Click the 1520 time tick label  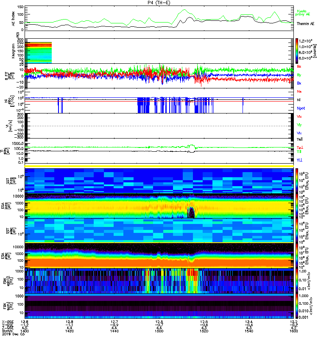click(204, 331)
